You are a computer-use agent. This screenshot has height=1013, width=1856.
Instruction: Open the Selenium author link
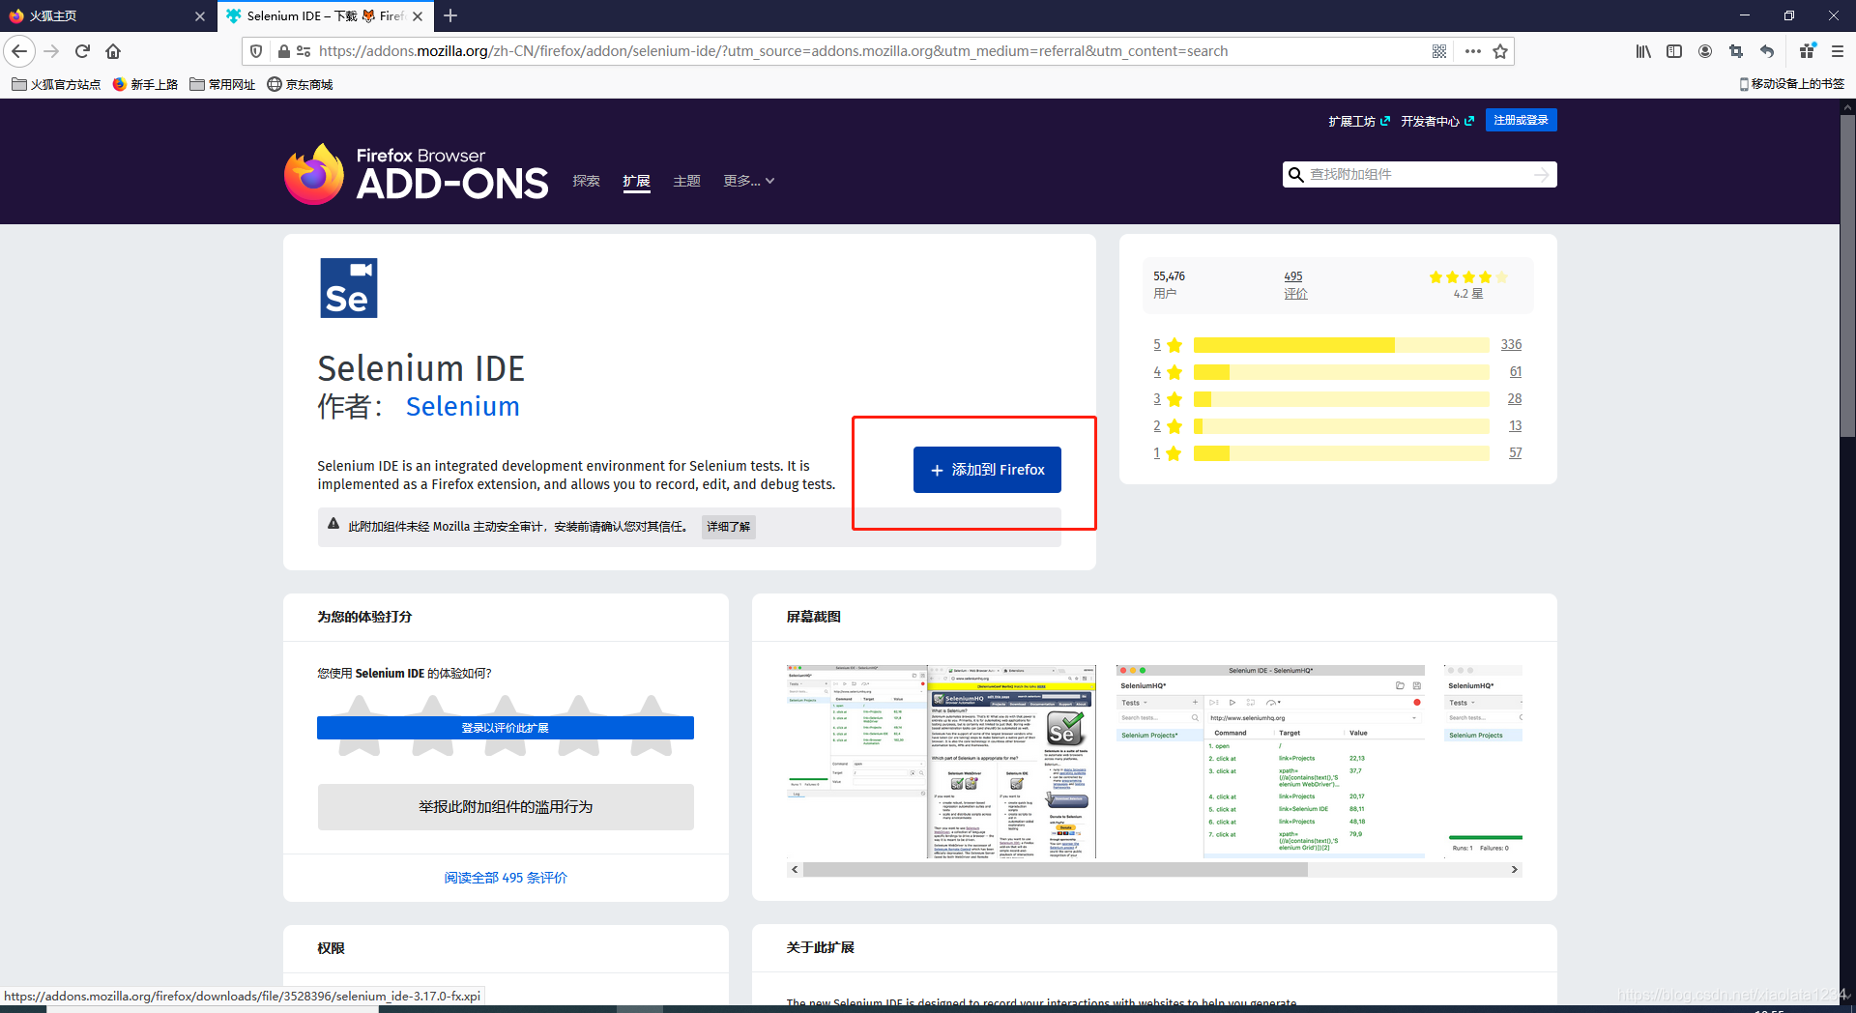pyautogui.click(x=462, y=406)
